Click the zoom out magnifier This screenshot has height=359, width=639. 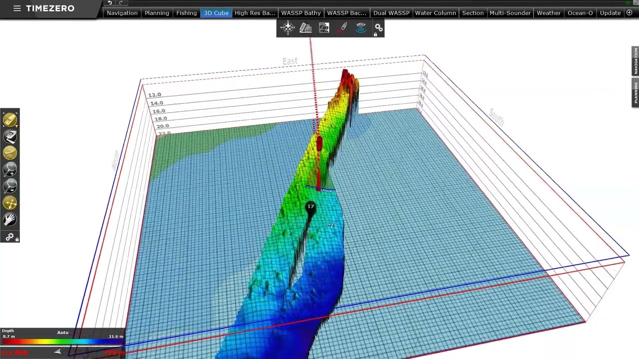point(10,186)
